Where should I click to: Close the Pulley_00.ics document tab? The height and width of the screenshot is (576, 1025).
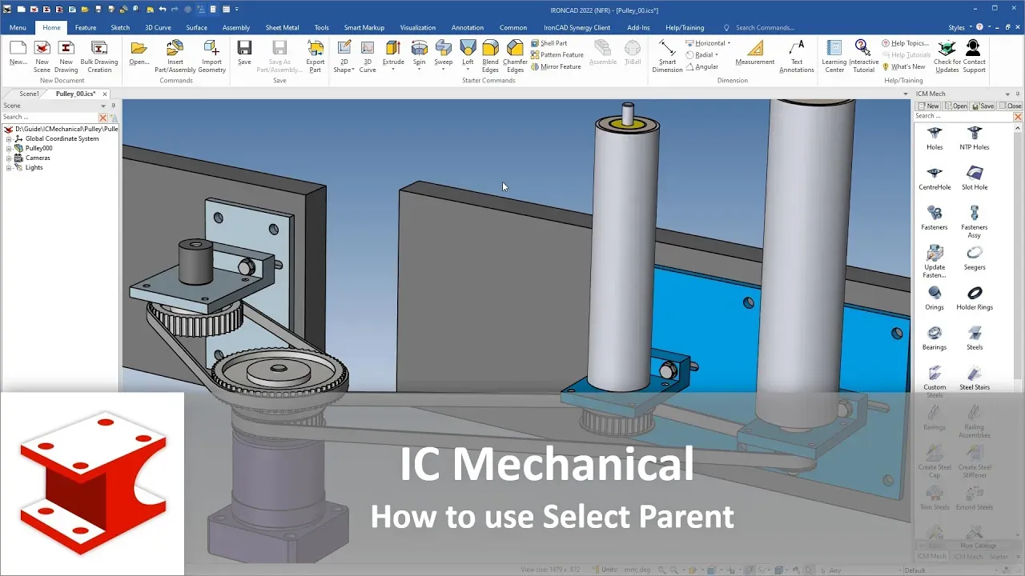coord(105,94)
